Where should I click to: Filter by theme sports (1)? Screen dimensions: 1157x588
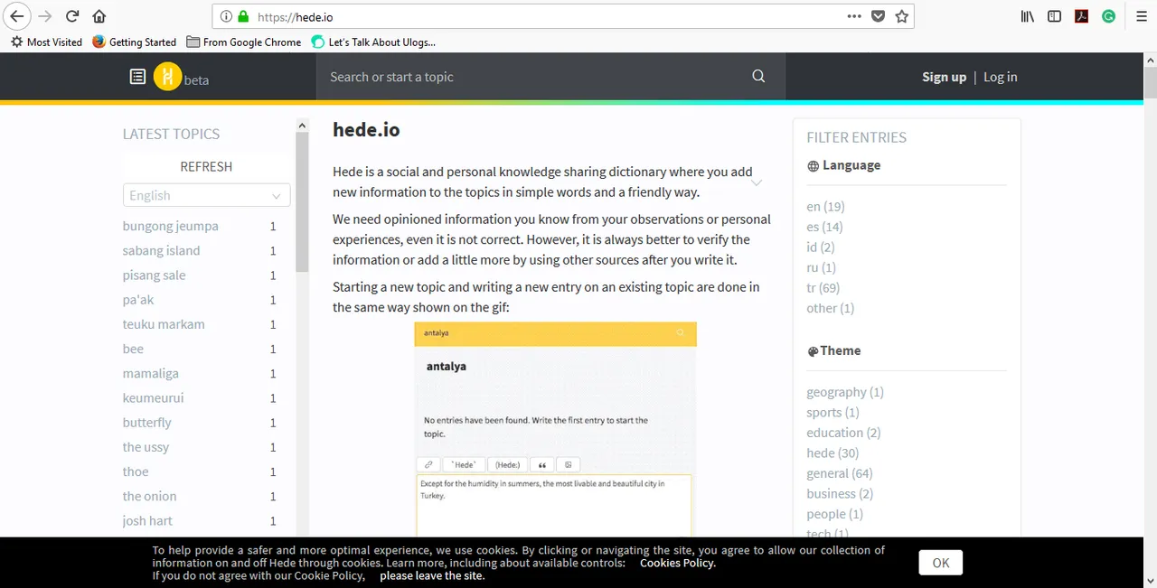pyautogui.click(x=832, y=412)
